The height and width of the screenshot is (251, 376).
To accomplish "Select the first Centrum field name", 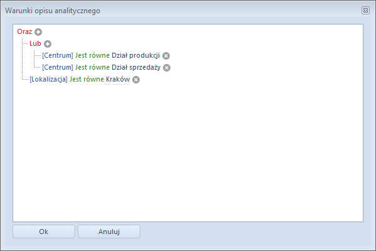I will coord(58,55).
